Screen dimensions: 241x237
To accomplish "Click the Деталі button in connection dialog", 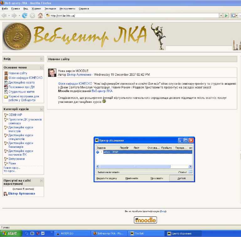I will coord(181,178).
